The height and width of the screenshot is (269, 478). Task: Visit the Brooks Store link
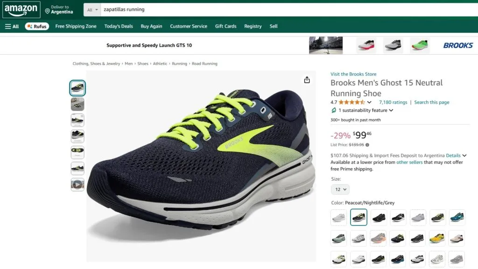[353, 74]
